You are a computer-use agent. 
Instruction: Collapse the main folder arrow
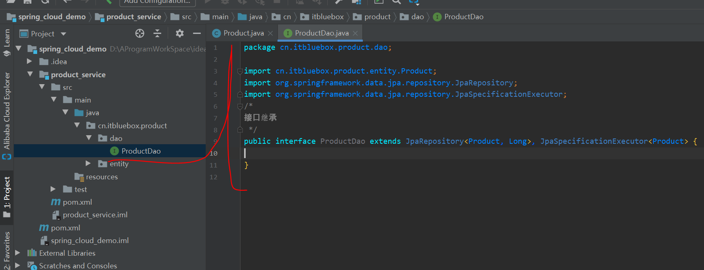pyautogui.click(x=54, y=99)
